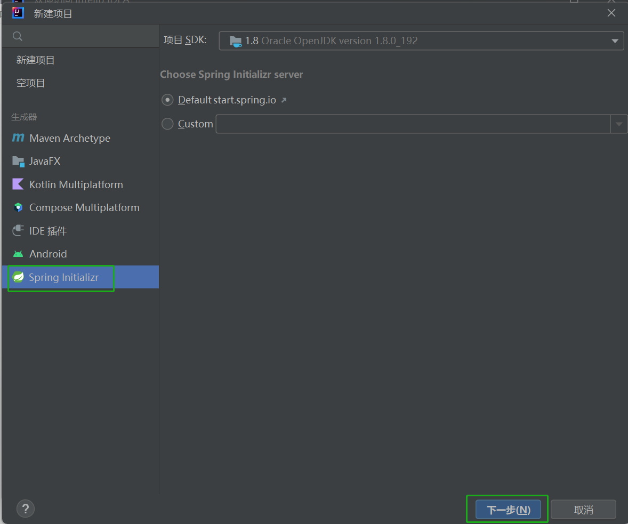The image size is (628, 524).
Task: Choose the Kotlin Multiplatform generator
Action: tap(75, 184)
